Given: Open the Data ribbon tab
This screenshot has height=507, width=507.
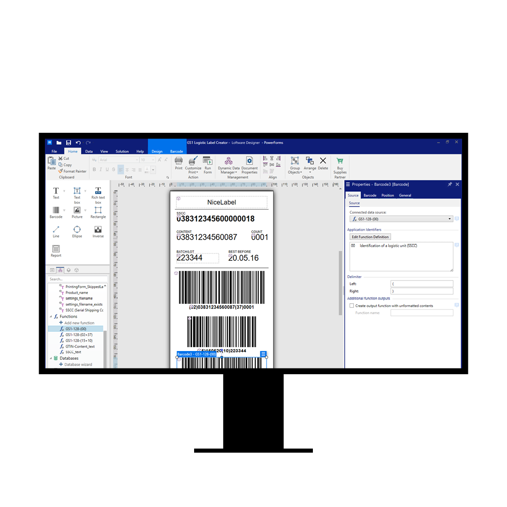Looking at the screenshot, I should click(89, 152).
